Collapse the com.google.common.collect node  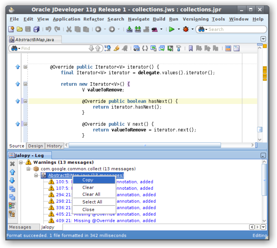pyautogui.click(x=29, y=169)
